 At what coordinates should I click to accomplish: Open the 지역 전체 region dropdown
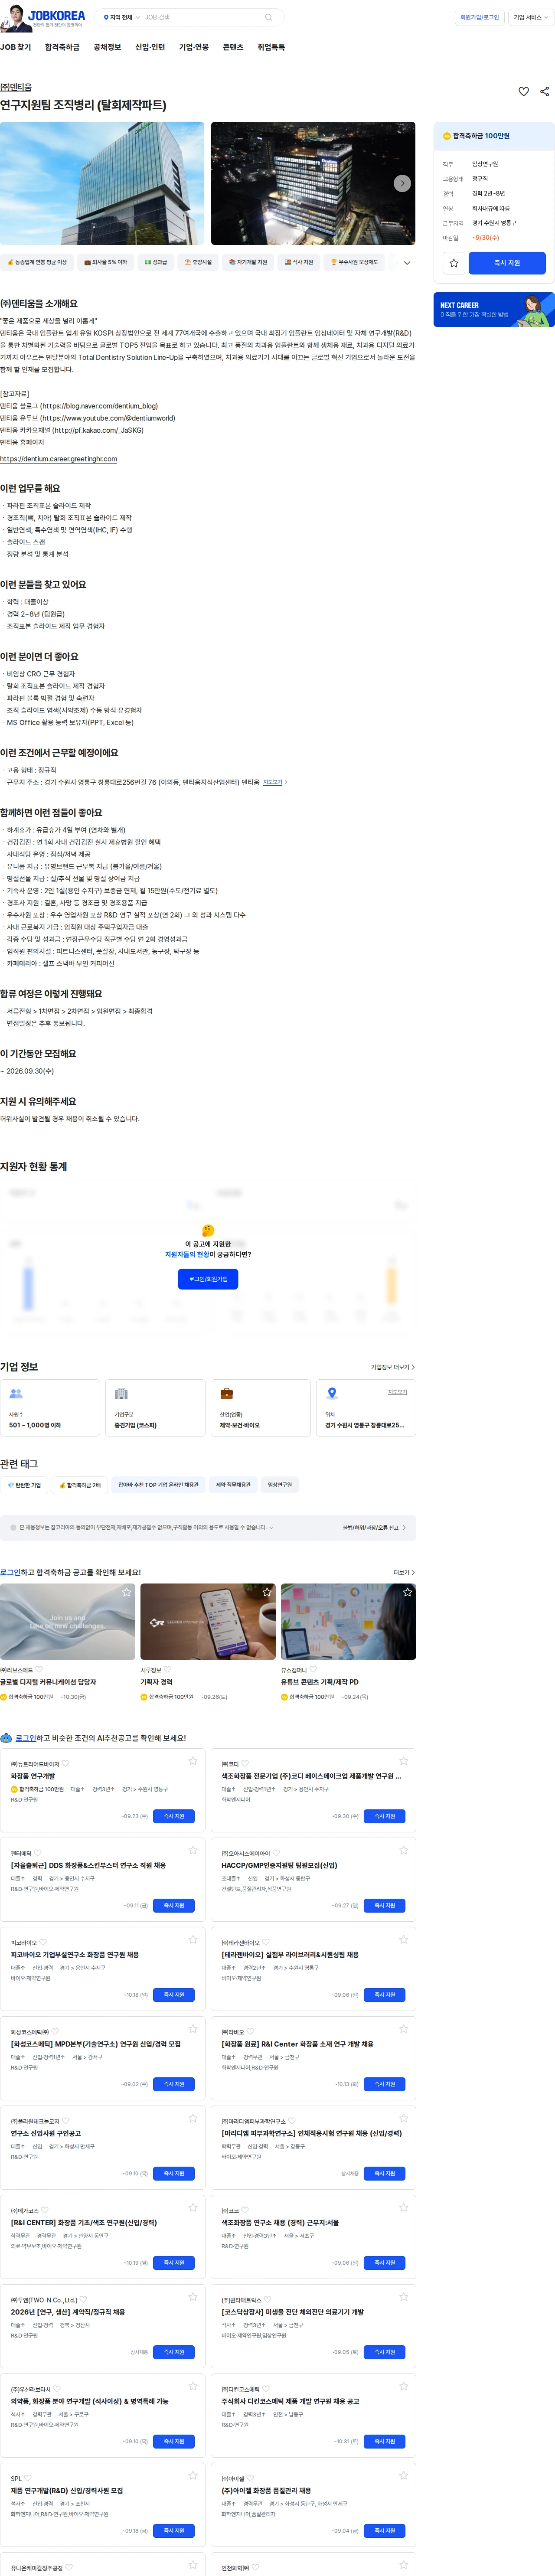point(121,17)
